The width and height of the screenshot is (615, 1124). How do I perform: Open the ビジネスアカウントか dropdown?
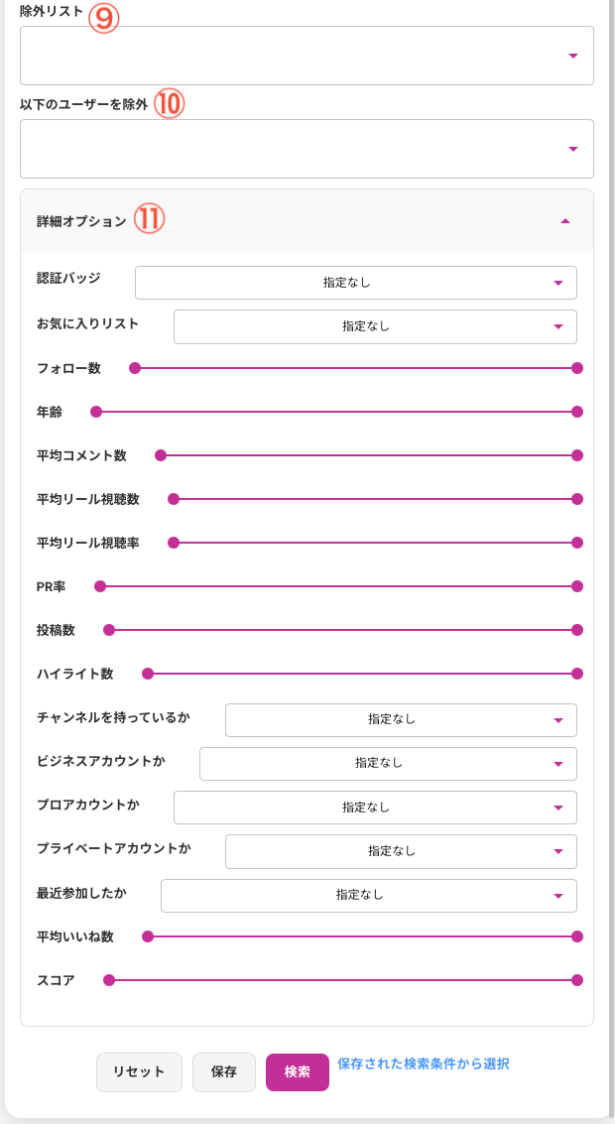point(388,764)
